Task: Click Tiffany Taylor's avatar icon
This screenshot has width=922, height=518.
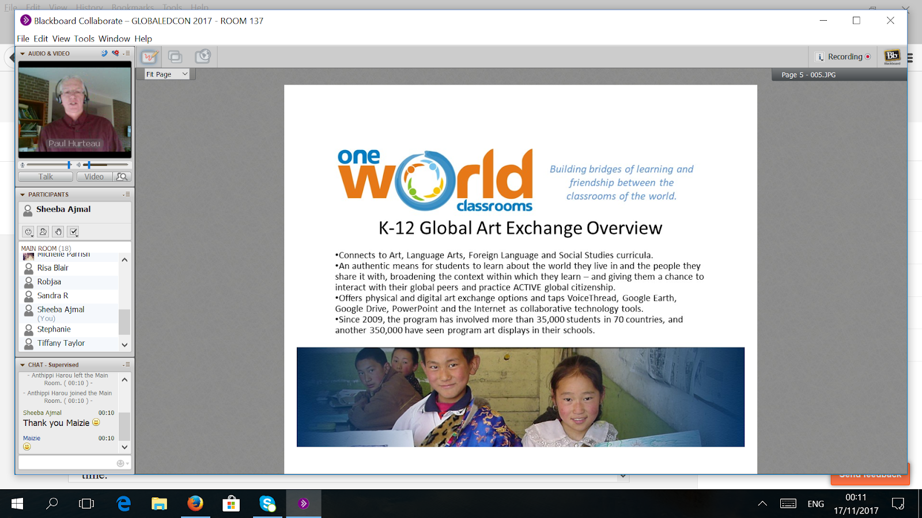Action: tap(28, 344)
